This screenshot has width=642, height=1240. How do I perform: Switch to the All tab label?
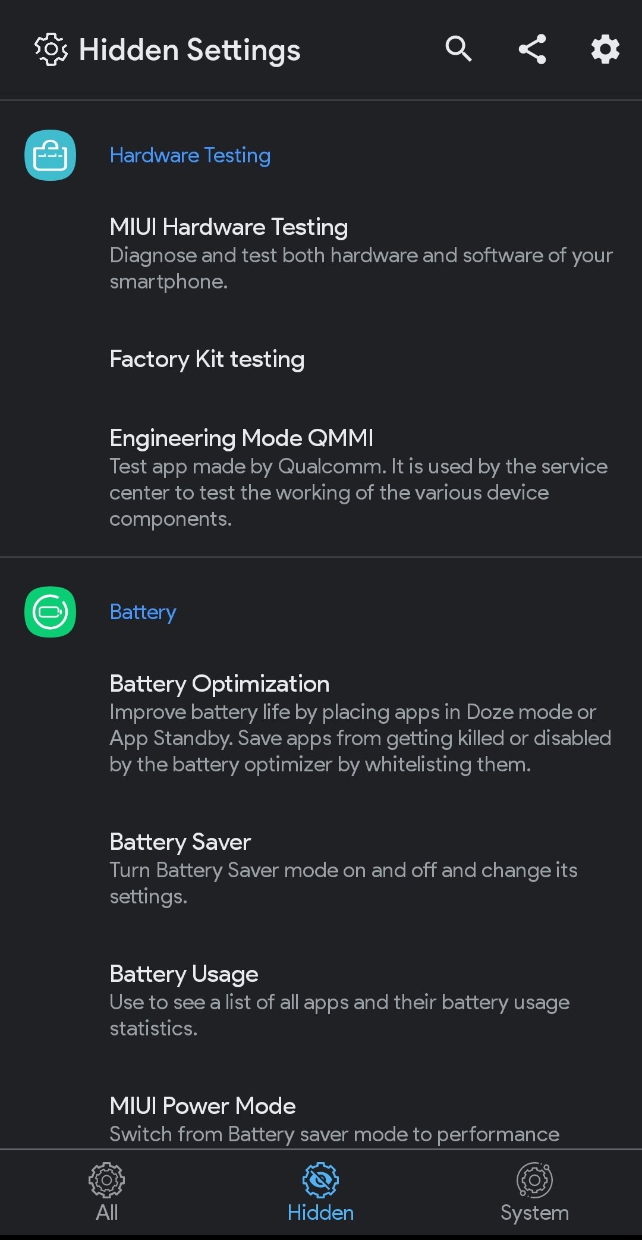click(107, 1213)
